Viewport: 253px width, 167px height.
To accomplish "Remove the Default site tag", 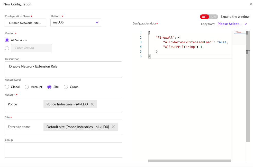I will pos(113,127).
